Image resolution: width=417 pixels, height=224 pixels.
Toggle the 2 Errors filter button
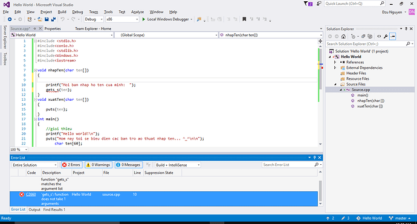pyautogui.click(x=71, y=165)
